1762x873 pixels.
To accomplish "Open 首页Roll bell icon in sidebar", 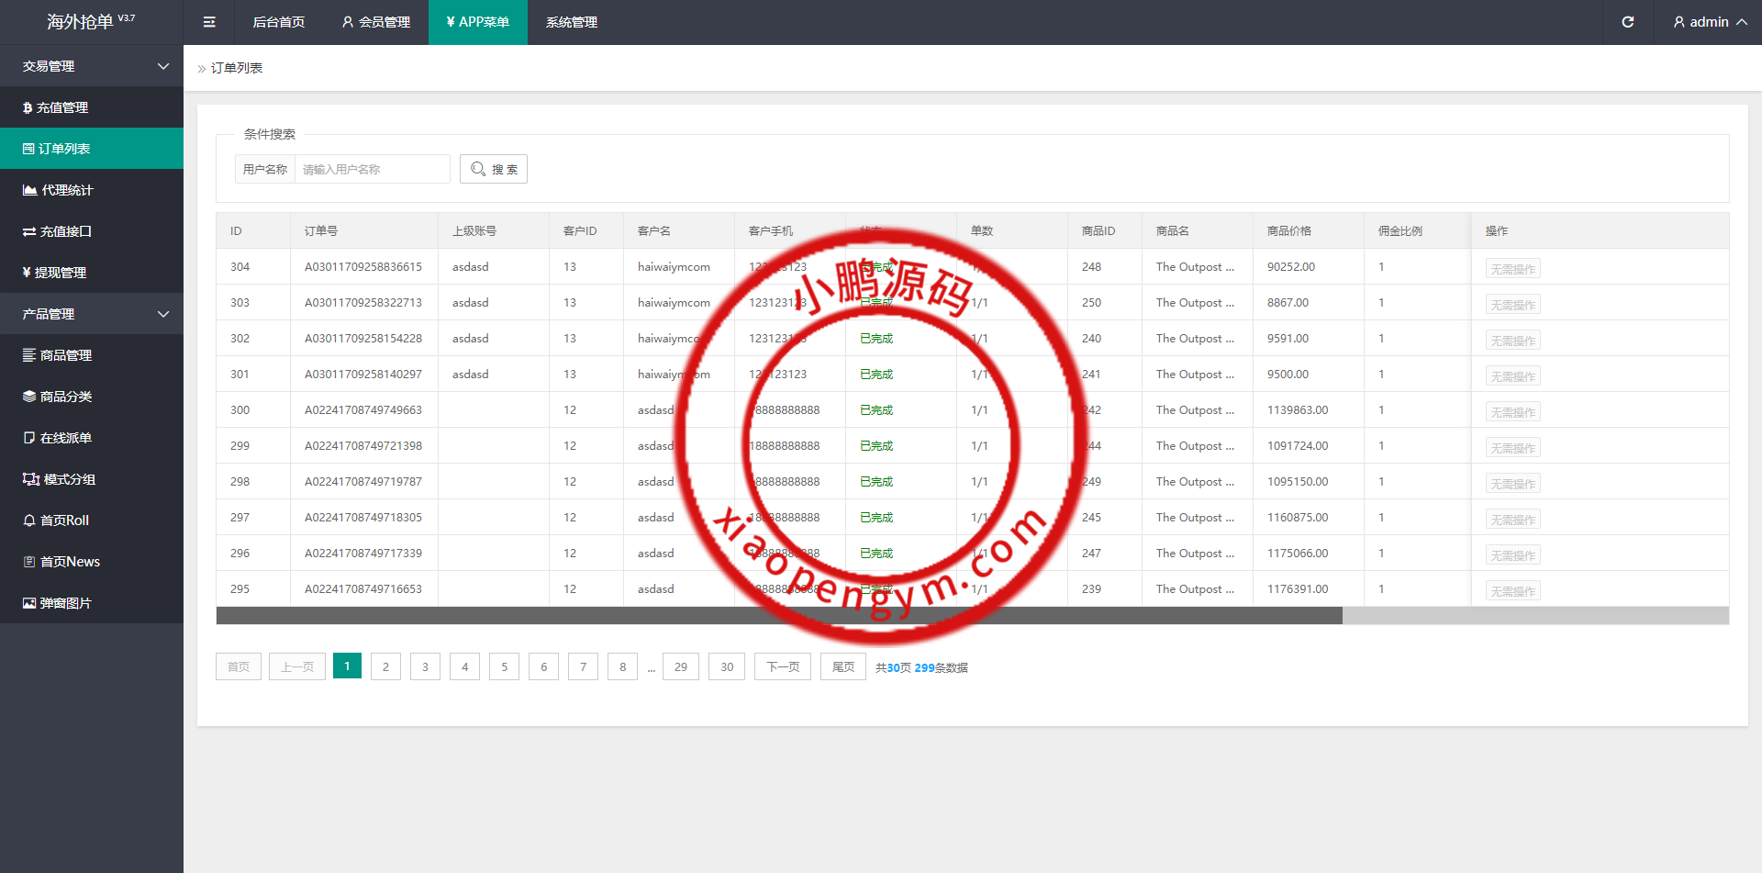I will (29, 520).
